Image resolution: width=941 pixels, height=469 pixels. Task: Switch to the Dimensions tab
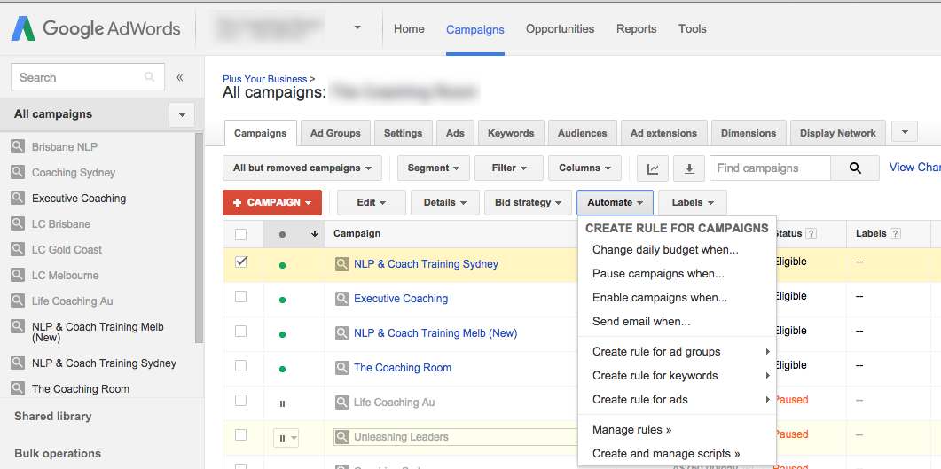(x=749, y=133)
